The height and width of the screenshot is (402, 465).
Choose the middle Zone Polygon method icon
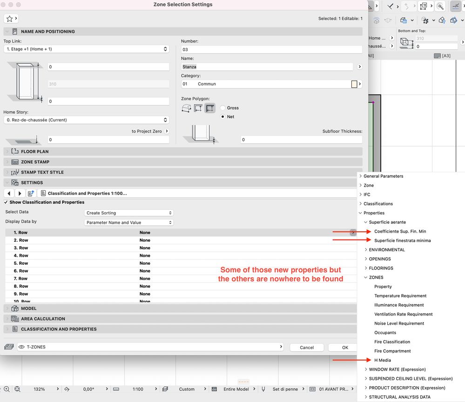(198, 108)
